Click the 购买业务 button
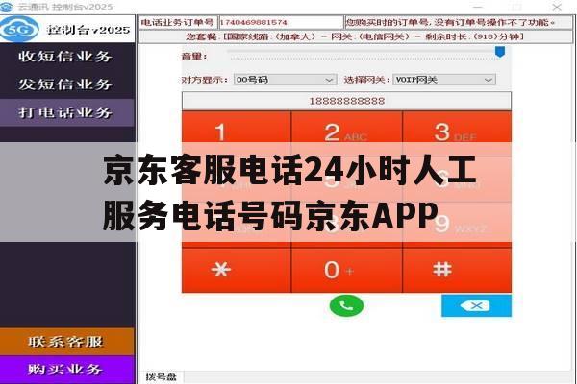The height and width of the screenshot is (384, 577). pyautogui.click(x=66, y=370)
